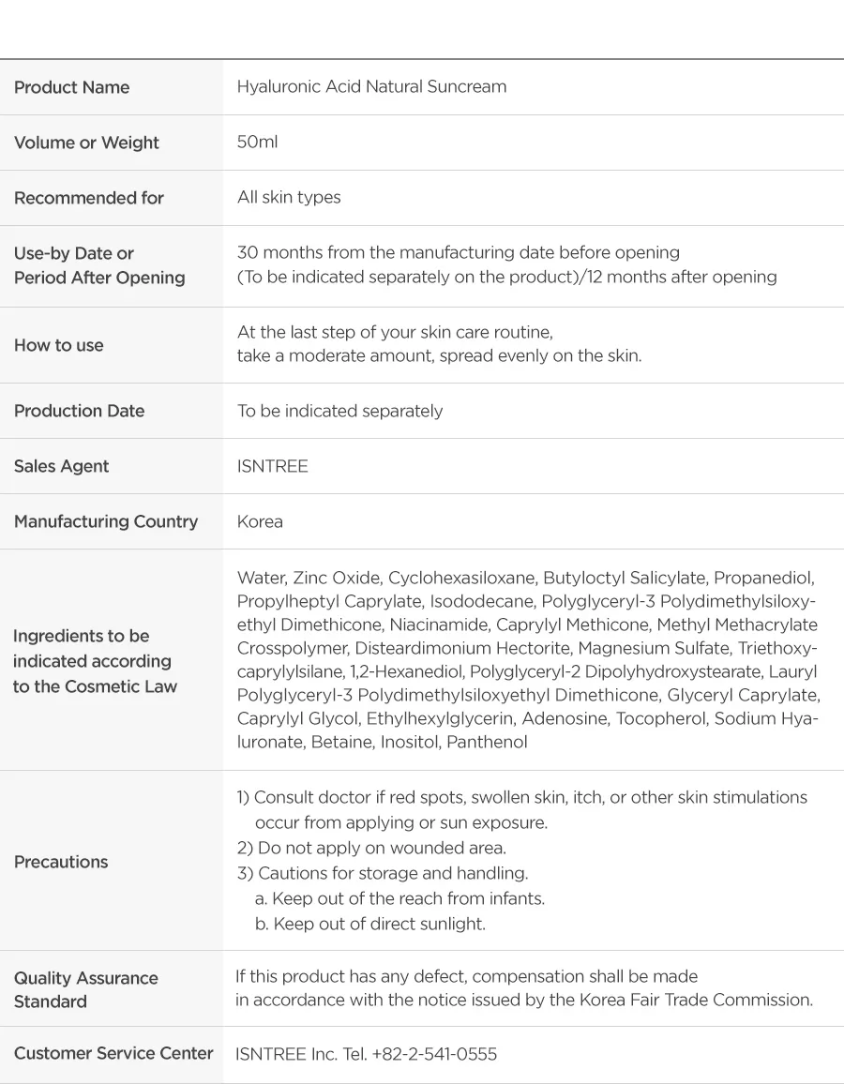Click the Hyaluronic Acid Natural Suncream text
Image resolution: width=844 pixels, height=1084 pixels.
(x=371, y=86)
